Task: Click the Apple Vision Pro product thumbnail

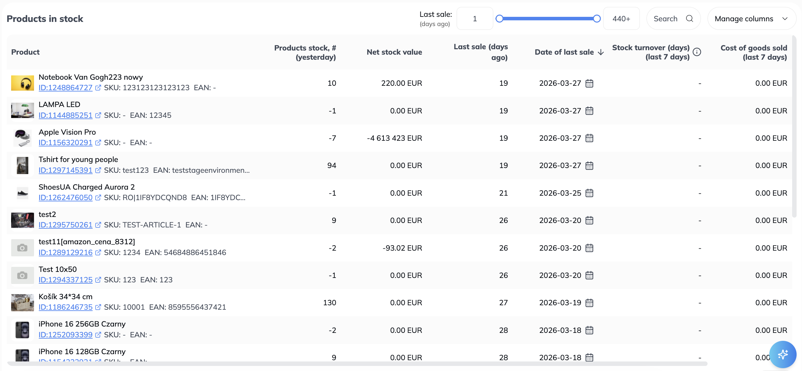Action: tap(22, 138)
